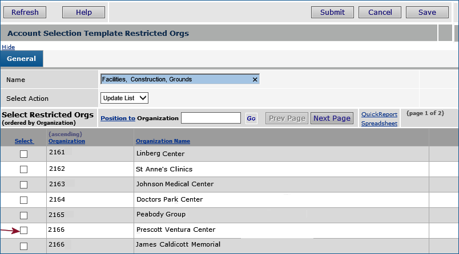Check James Caldicott Memorial row box
Viewport: 459px width, 254px height.
23,246
